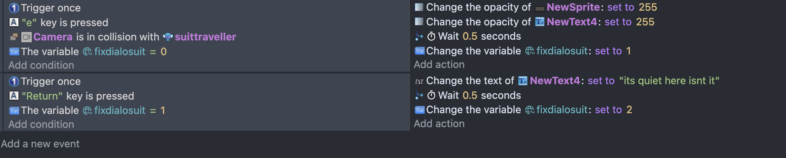Click the opacity icon for NewSprite action

419,7
